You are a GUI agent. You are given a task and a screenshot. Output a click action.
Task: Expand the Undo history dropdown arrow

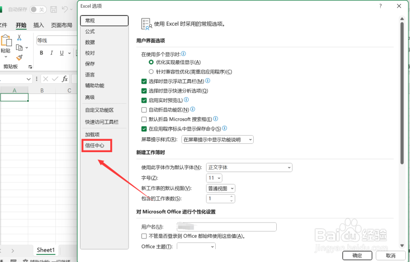coord(71,10)
